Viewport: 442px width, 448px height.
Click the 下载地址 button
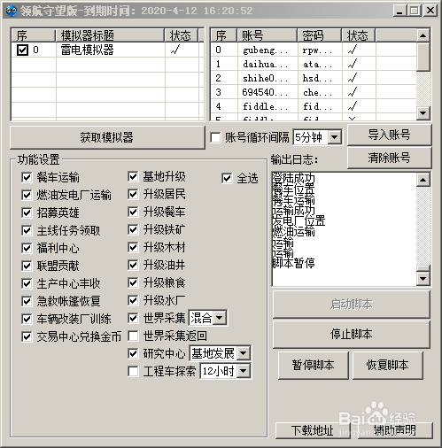[x=313, y=430]
